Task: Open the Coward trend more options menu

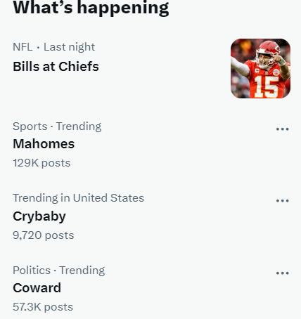Action: [x=282, y=273]
